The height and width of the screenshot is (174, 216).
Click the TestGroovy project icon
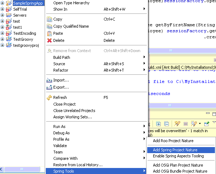(x=9, y=39)
